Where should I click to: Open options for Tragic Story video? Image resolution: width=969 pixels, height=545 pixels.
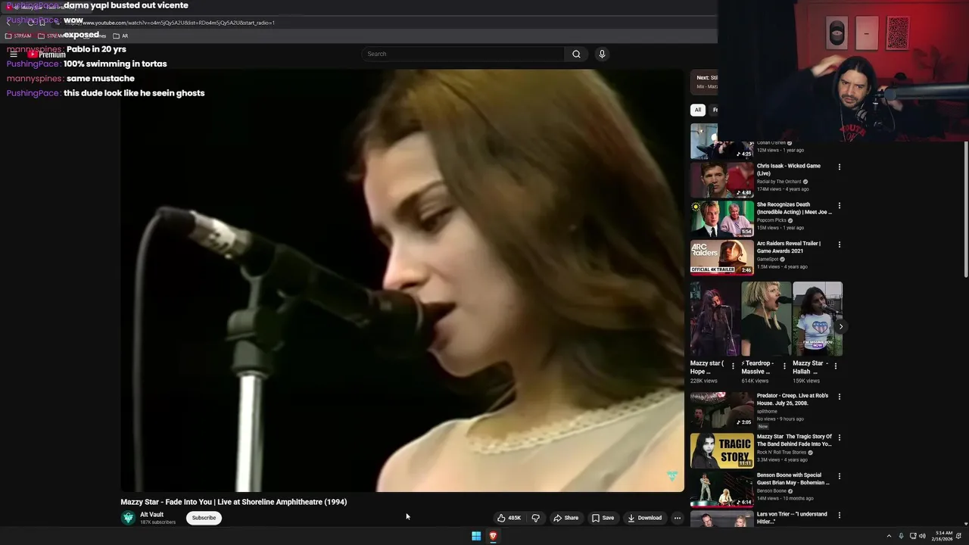(x=839, y=438)
